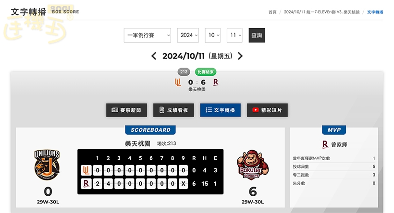Select the 文字轉播 play-by-play tab
Image resolution: width=394 pixels, height=213 pixels.
click(220, 110)
